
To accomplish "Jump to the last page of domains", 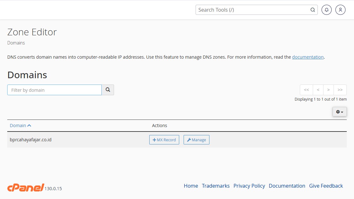I will pyautogui.click(x=340, y=90).
